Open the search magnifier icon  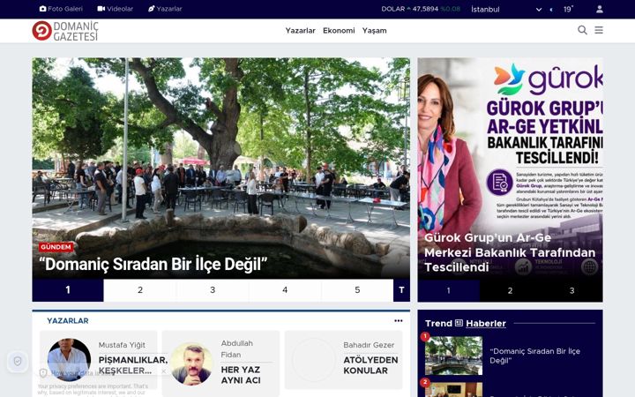pos(582,30)
